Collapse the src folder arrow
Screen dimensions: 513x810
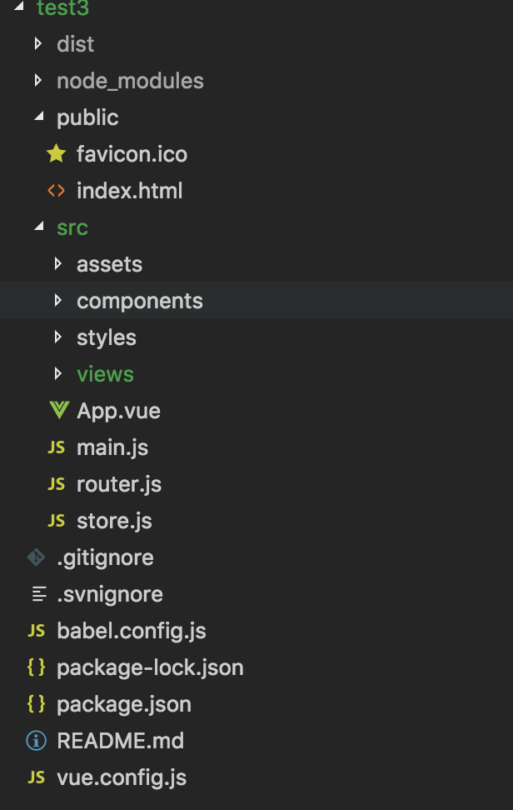tap(38, 227)
